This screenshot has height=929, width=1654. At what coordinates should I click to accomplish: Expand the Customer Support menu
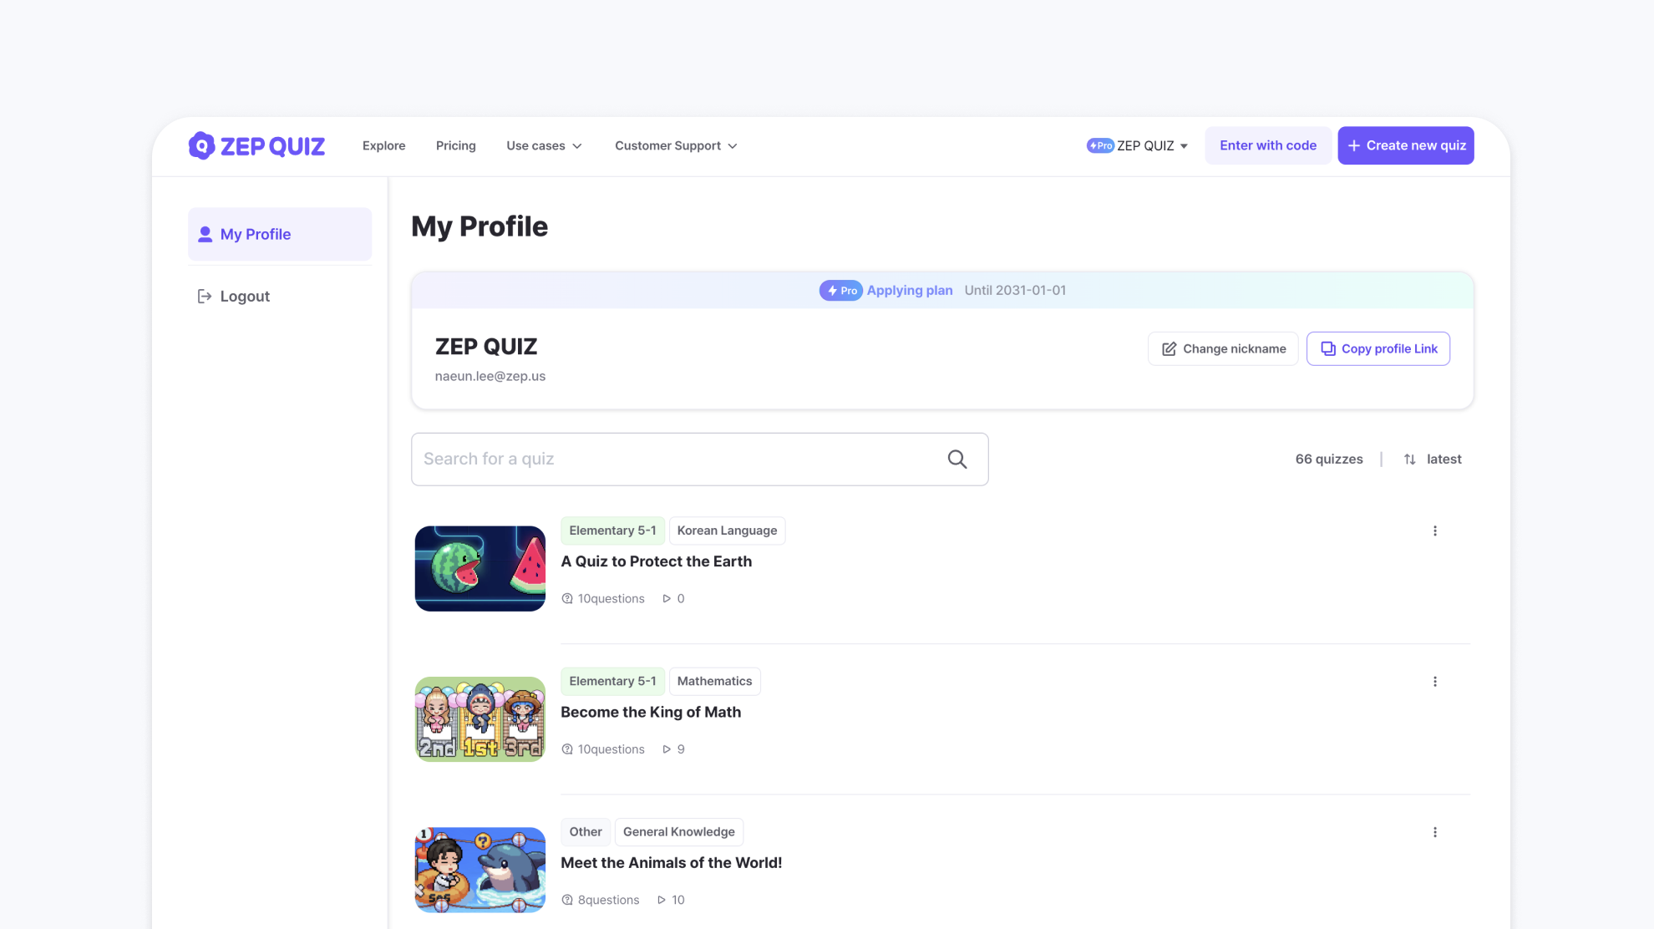[676, 145]
